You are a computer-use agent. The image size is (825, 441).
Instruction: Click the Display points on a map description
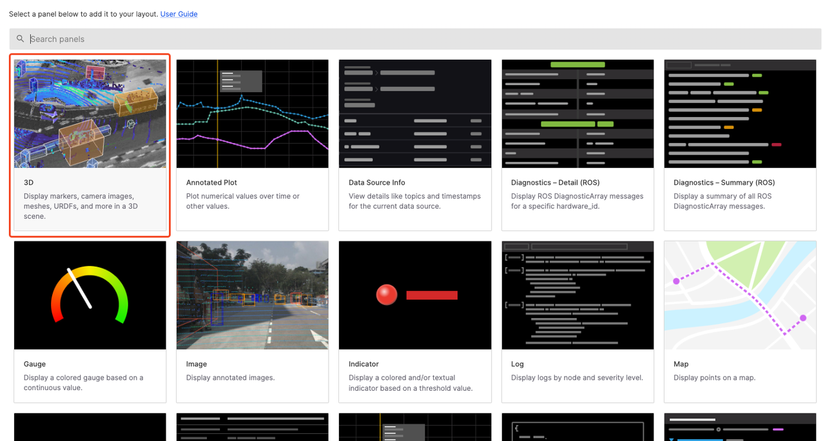(714, 378)
